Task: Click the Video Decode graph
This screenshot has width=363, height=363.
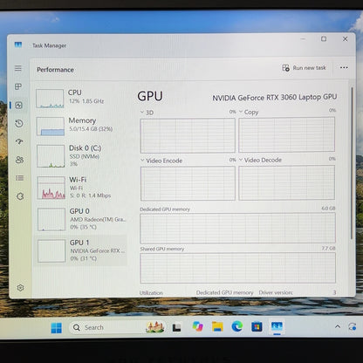Action: pos(287,182)
